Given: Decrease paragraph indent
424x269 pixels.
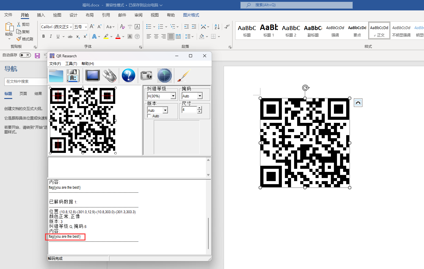Looking at the screenshot, I should [187, 27].
